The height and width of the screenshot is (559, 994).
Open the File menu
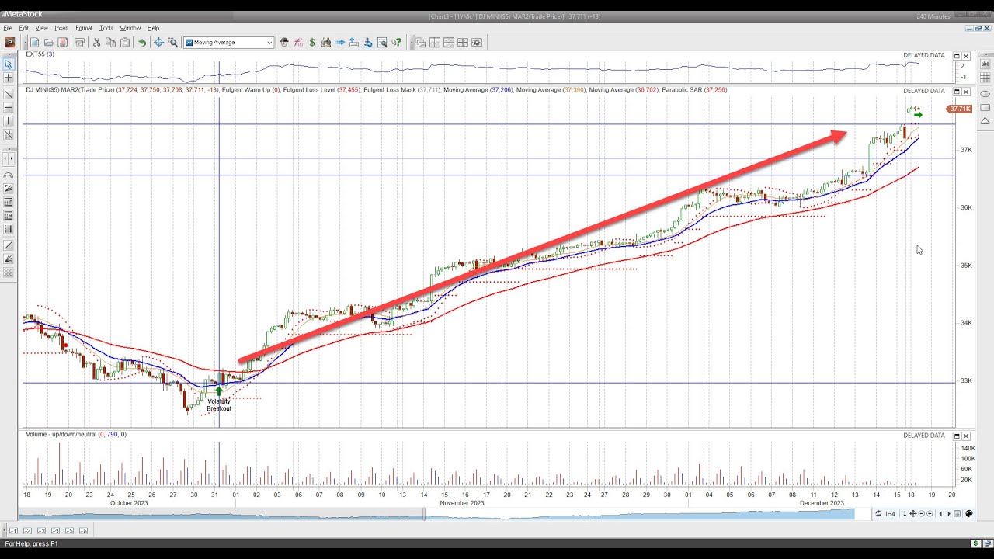(8, 28)
